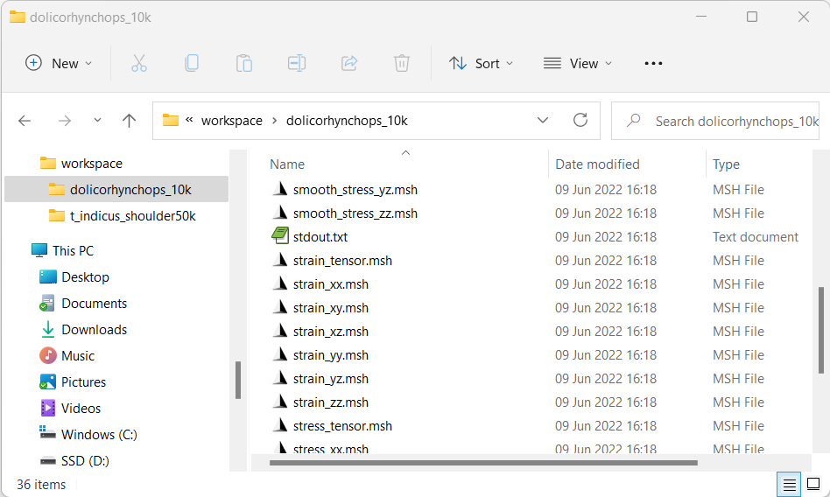Screen dimensions: 830x497
Task: Click the horizontal scrollbar of file list
Action: (483, 463)
